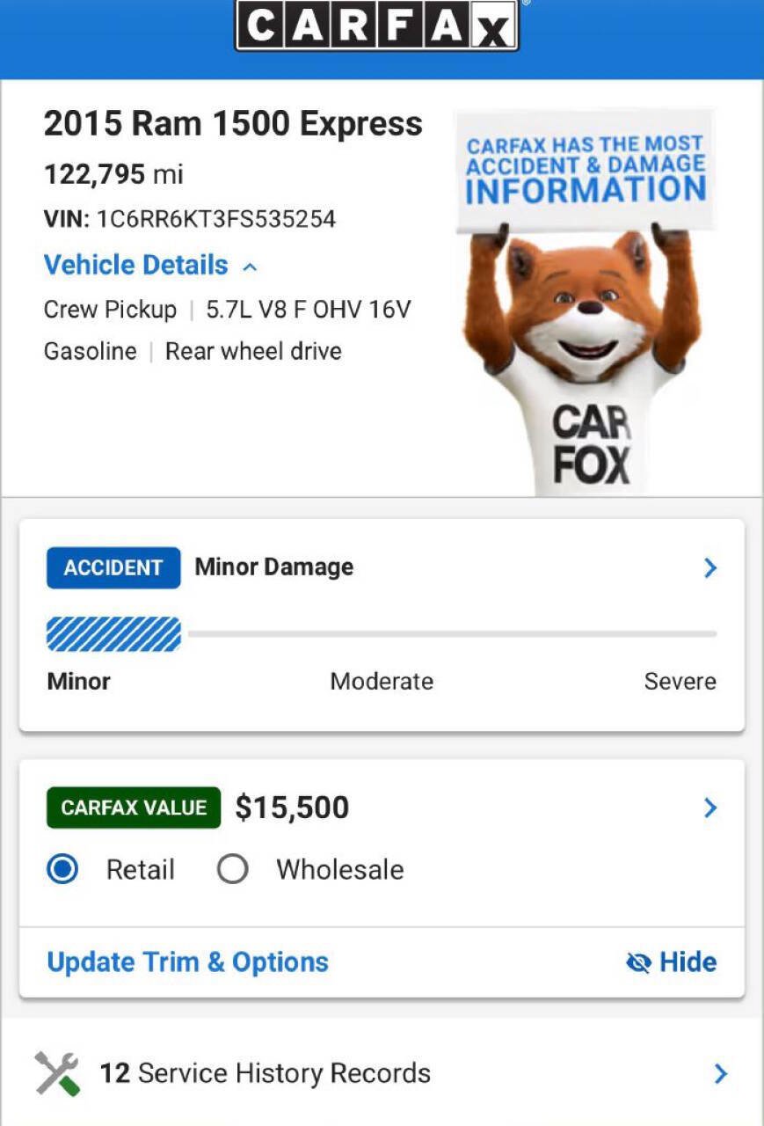The width and height of the screenshot is (764, 1126).
Task: Click Update Trim & Options link
Action: tap(187, 962)
